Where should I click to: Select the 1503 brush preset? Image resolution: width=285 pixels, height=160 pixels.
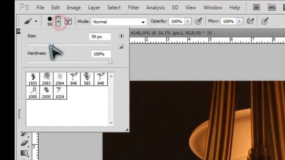pos(33,79)
